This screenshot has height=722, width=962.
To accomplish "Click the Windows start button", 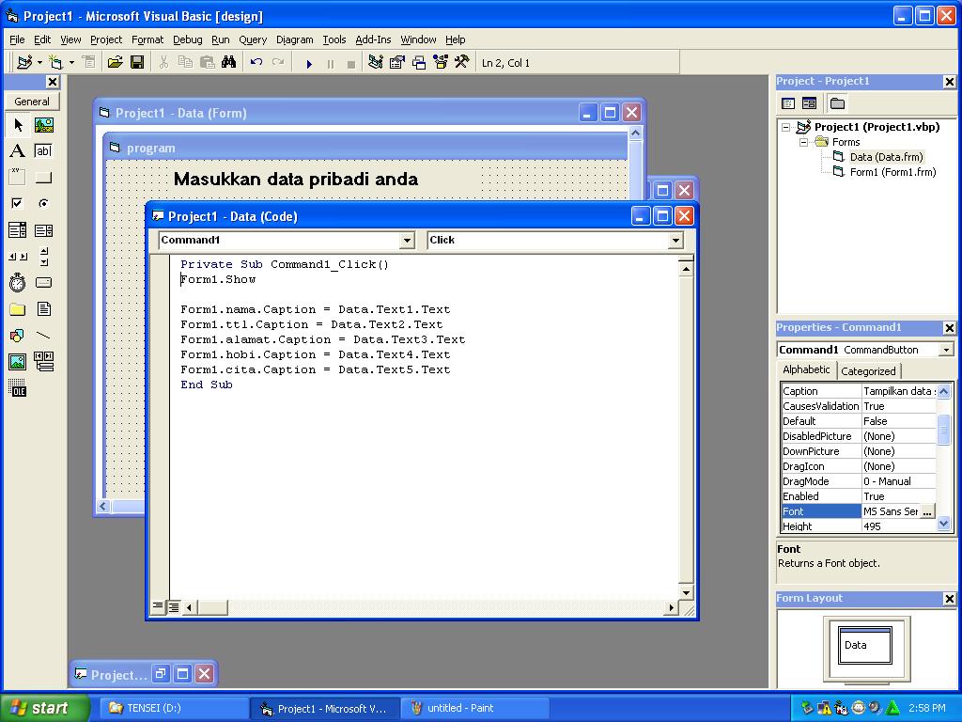I will (44, 708).
